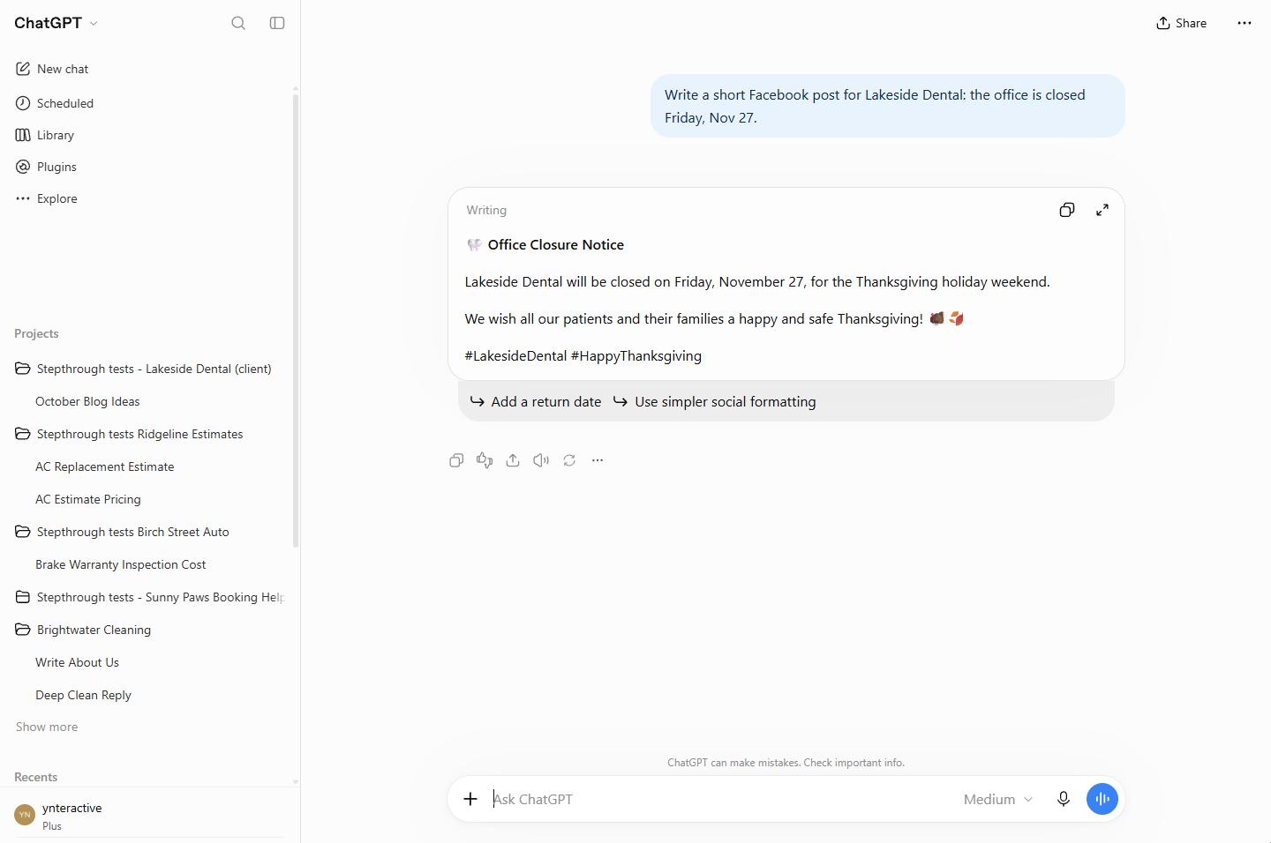Image resolution: width=1271 pixels, height=843 pixels.
Task: Click the plus attach button
Action: (x=470, y=799)
